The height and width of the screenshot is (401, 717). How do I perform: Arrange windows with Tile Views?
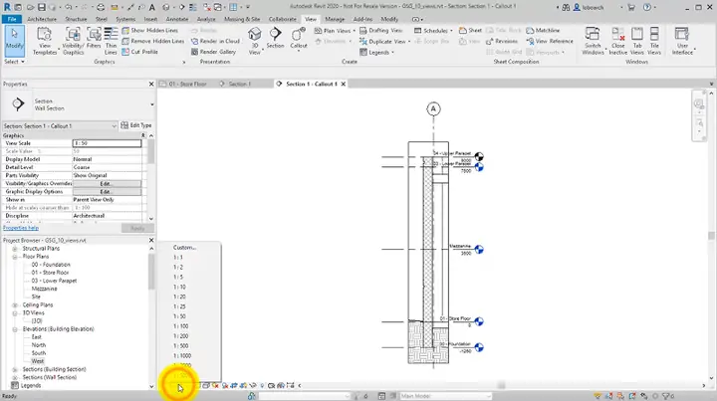point(654,41)
